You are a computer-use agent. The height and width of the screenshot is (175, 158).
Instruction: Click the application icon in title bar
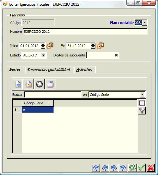[x=5, y=4]
